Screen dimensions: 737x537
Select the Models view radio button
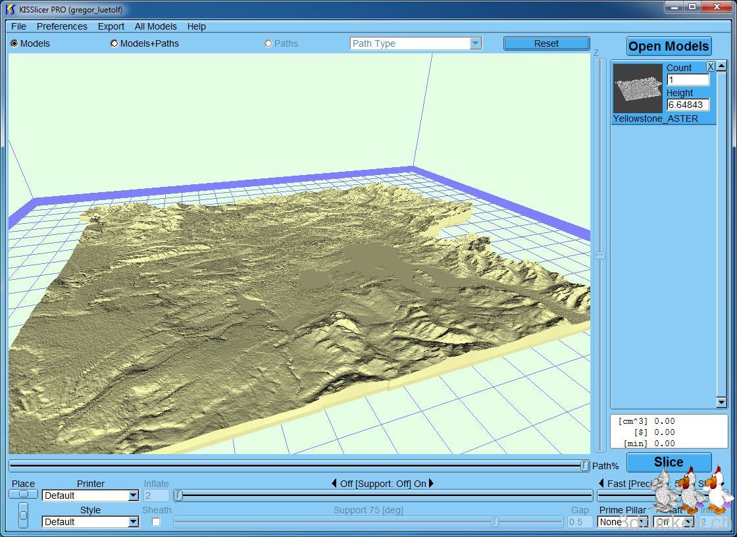pyautogui.click(x=14, y=43)
